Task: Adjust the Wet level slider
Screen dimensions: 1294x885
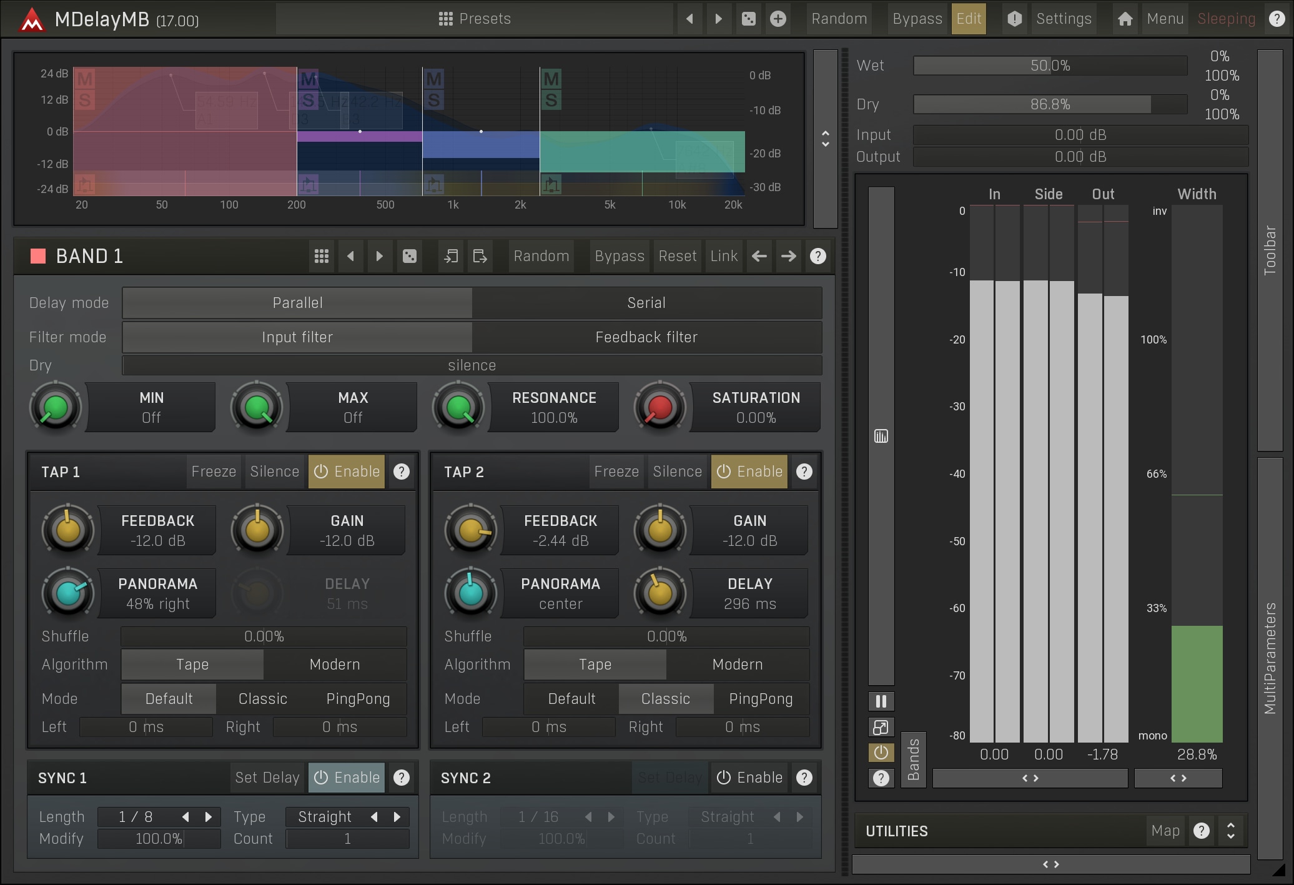Action: (1050, 66)
